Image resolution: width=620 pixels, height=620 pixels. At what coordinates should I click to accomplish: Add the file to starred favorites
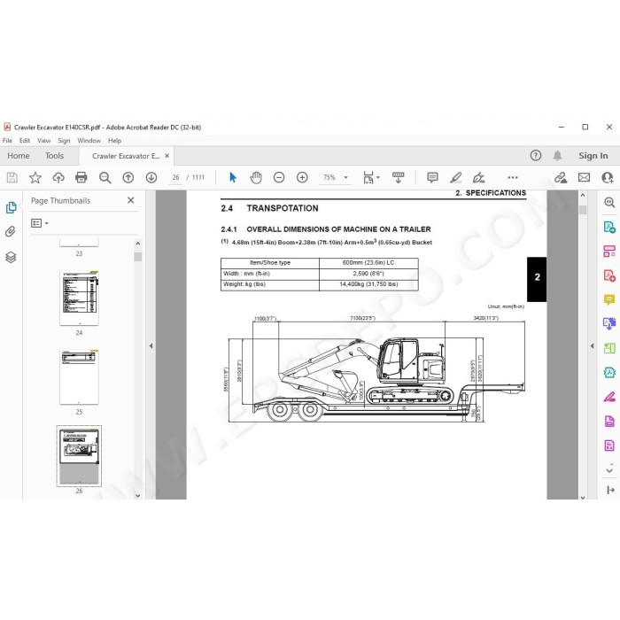click(35, 177)
